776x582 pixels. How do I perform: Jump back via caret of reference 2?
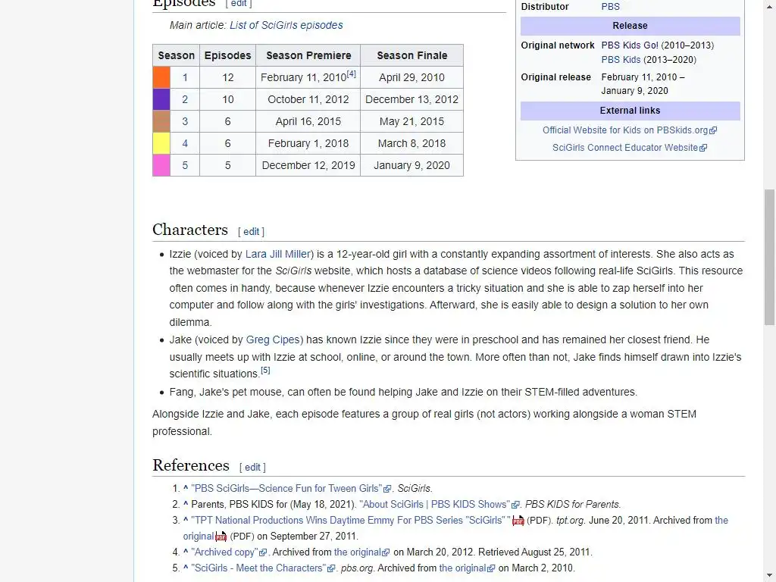click(186, 504)
